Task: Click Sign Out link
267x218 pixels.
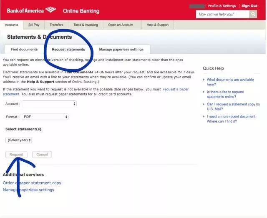Action: pyautogui.click(x=249, y=6)
